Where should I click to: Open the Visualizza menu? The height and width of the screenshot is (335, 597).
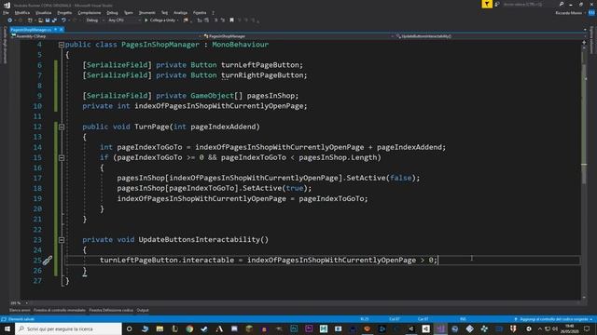point(44,12)
